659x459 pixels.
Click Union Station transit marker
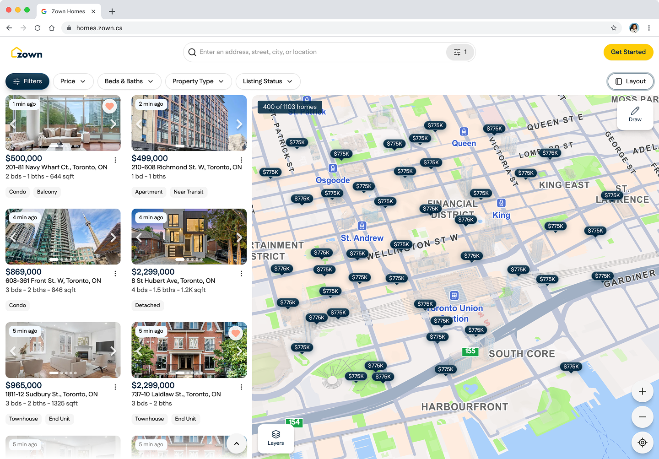coord(454,295)
